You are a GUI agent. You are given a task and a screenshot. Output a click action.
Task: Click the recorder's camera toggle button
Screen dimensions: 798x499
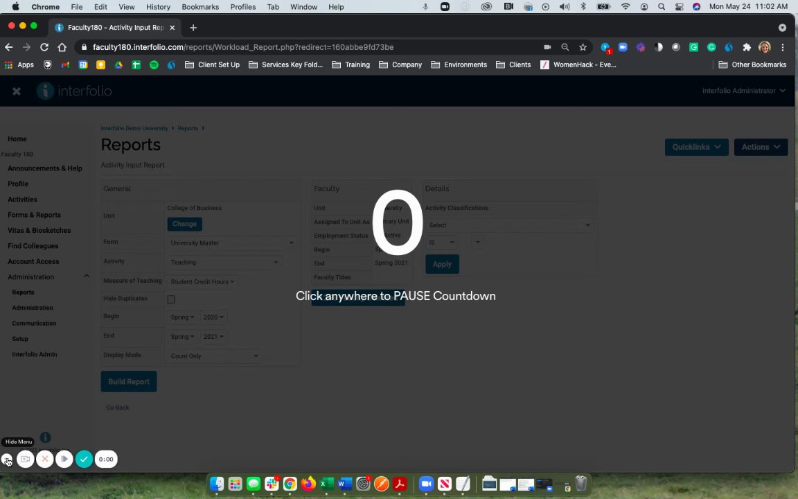pyautogui.click(x=26, y=459)
